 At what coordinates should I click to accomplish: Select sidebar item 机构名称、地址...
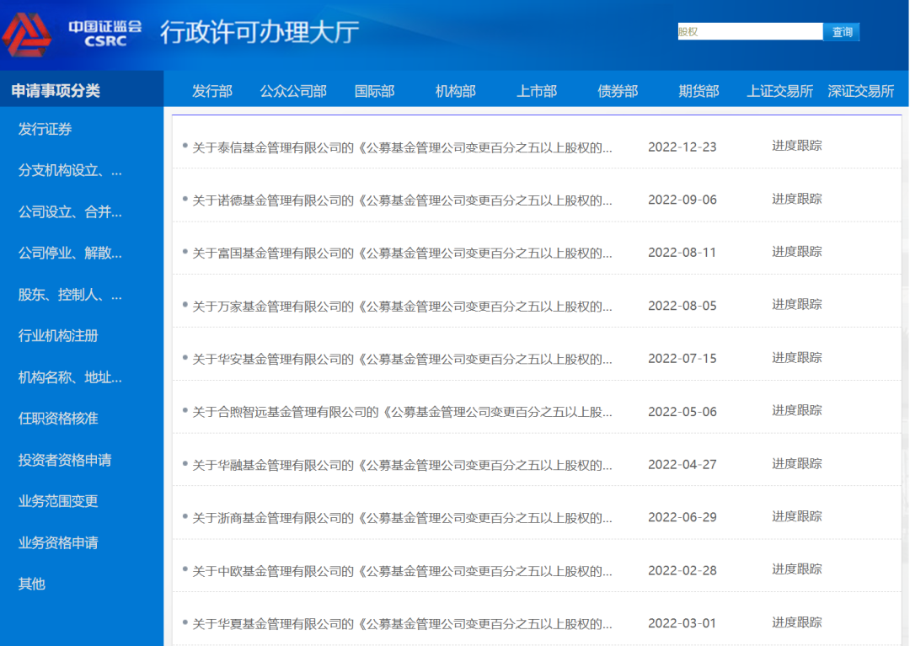(70, 377)
